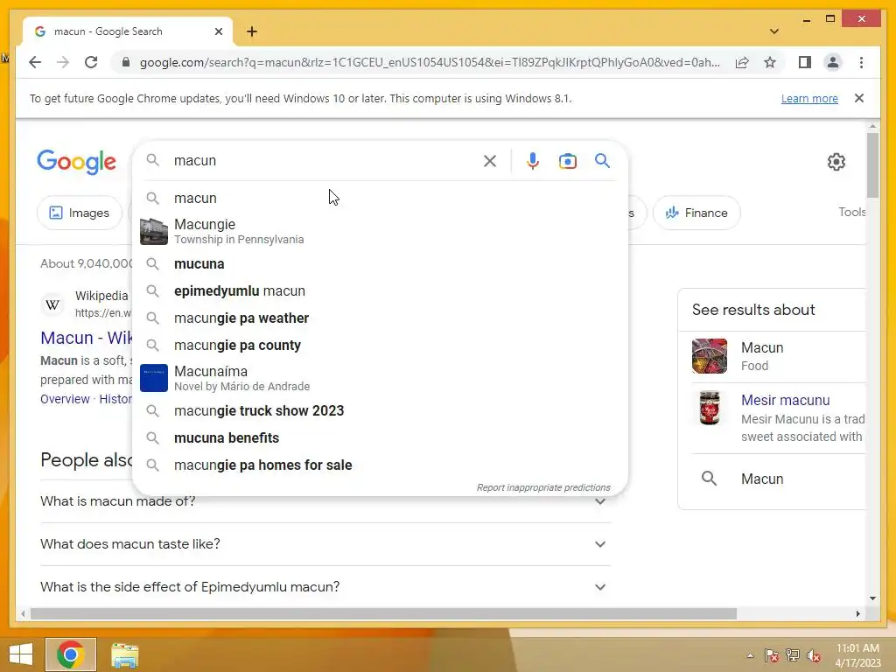Reload the page with refresh icon
Screen dimensions: 896x672
(91, 62)
